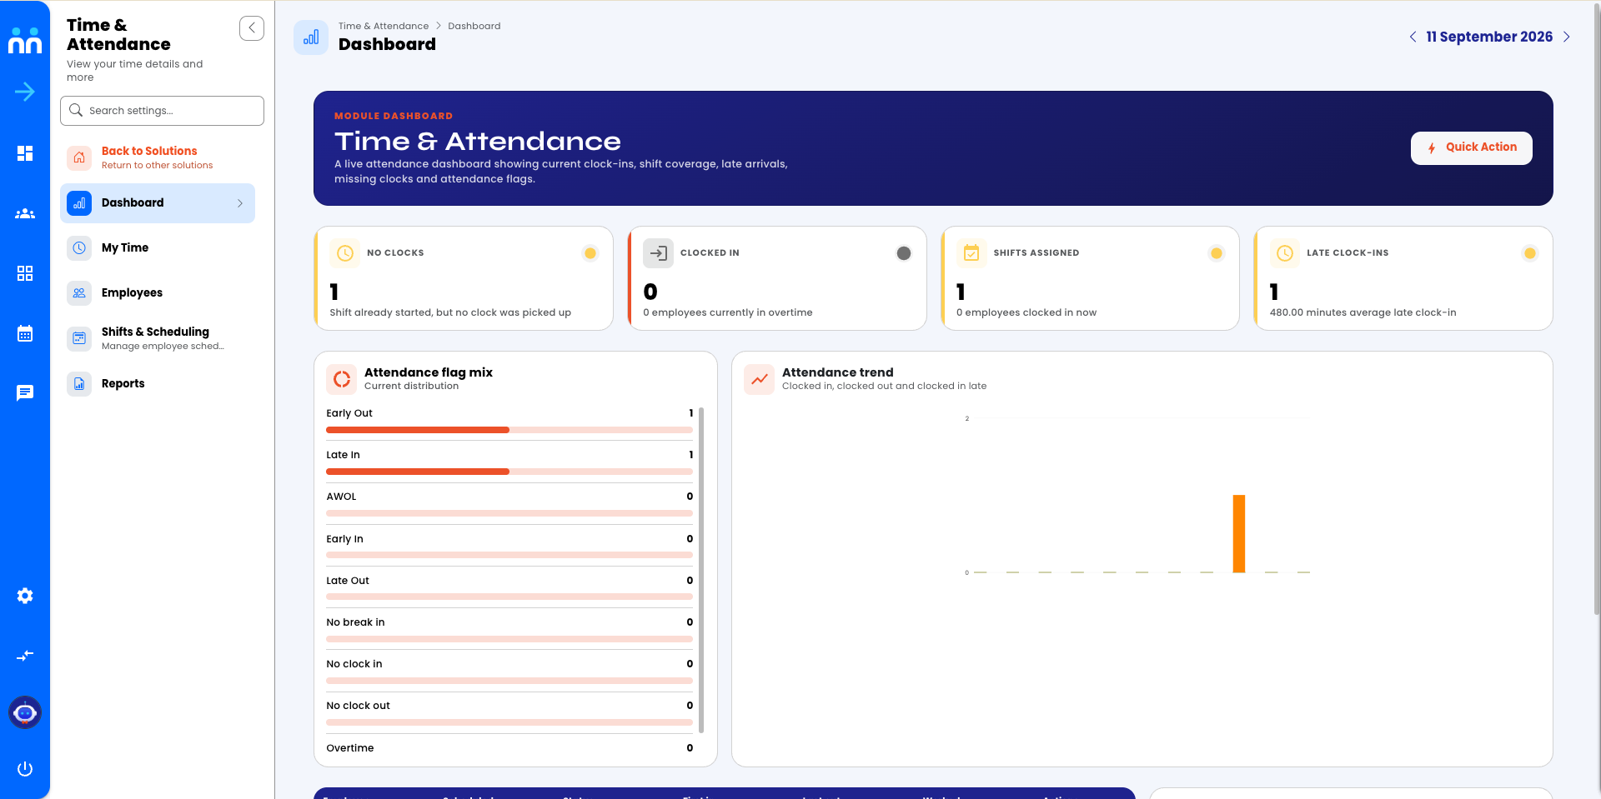Viewport: 1601px width, 799px height.
Task: Click the Quick Action button
Action: [1471, 148]
